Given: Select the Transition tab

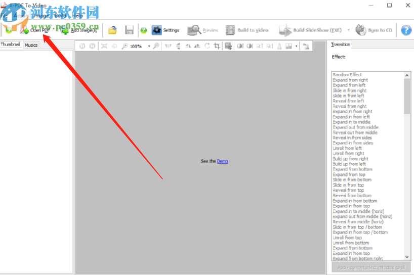Looking at the screenshot, I should point(341,44).
